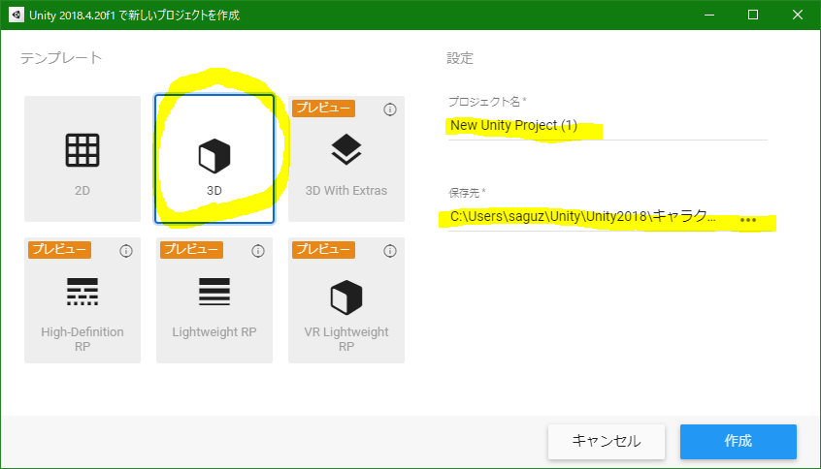This screenshot has height=469, width=821.
Task: Close the new project dialog
Action: point(798,15)
